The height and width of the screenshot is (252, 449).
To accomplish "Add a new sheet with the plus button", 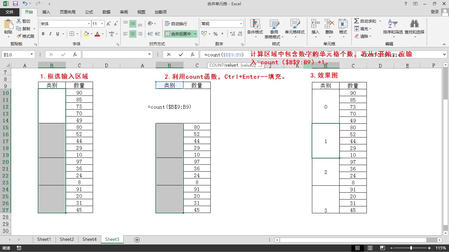I will click(137, 240).
